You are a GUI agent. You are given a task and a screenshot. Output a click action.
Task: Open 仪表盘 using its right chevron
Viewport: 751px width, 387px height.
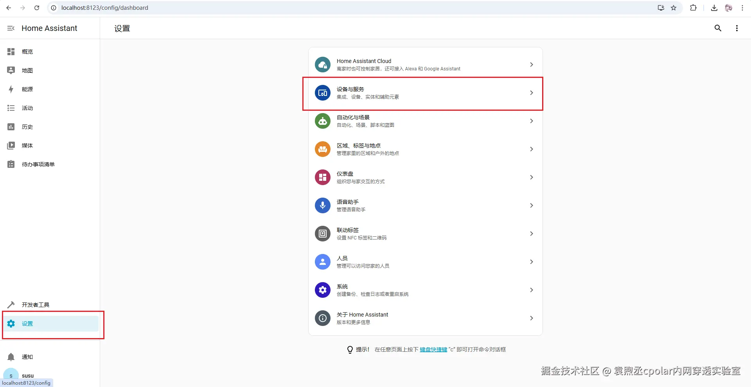pos(531,177)
